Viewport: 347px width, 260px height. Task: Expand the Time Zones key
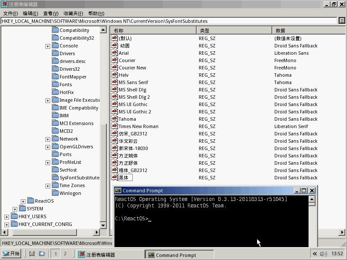(x=48, y=186)
